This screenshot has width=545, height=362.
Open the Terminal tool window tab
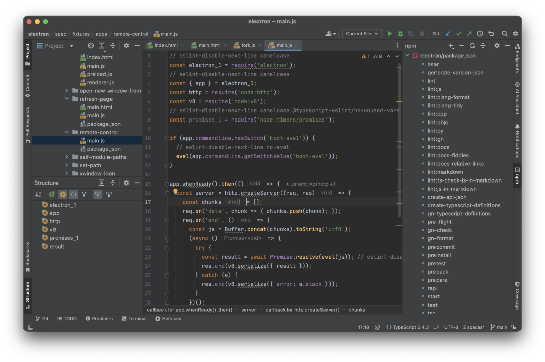[134, 319]
